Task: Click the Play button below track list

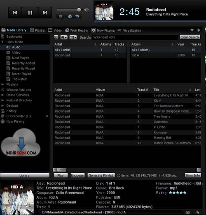Action: click(61, 175)
